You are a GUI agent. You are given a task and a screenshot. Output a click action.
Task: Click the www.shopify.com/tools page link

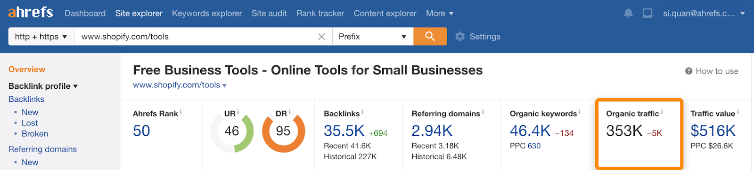pos(176,85)
